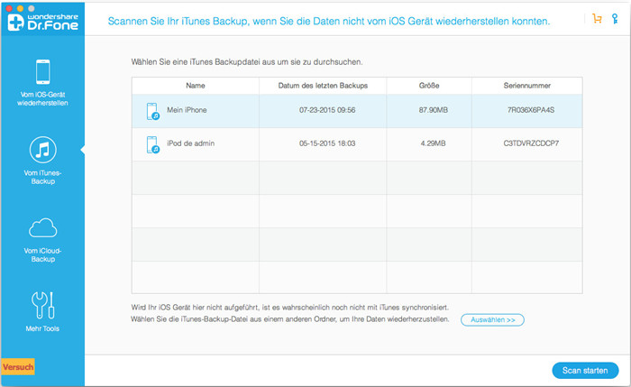
Task: Select the Mein iPhone backup name
Action: pos(187,110)
